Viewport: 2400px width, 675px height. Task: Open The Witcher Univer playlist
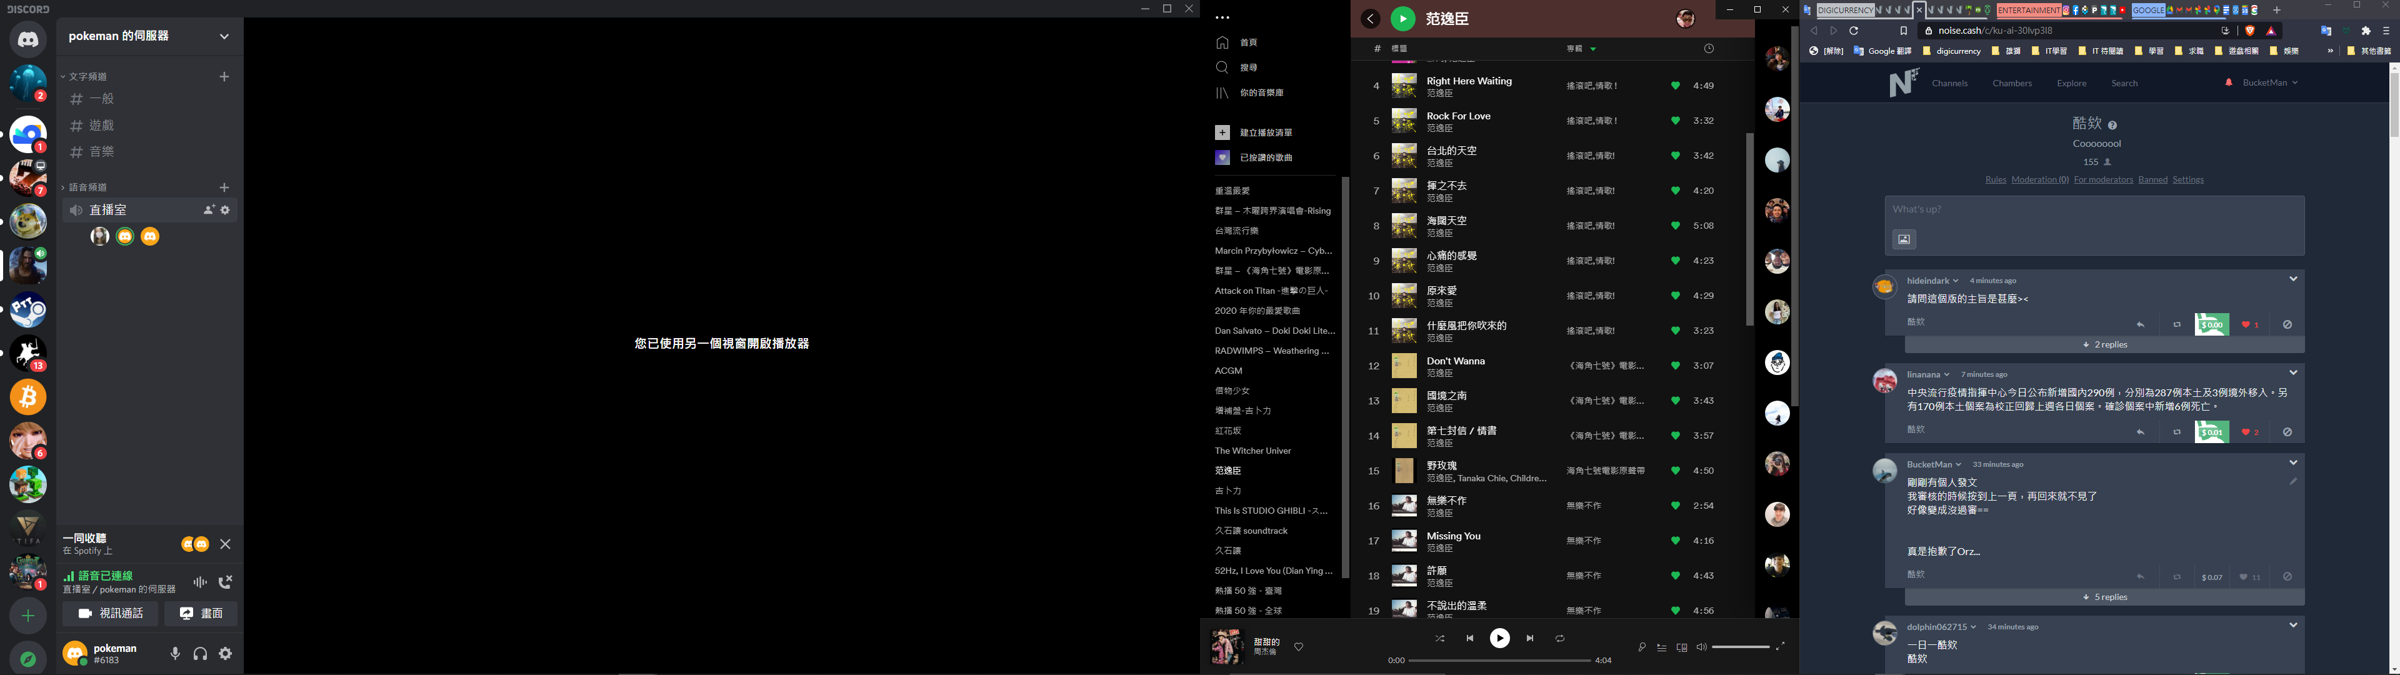click(x=1253, y=451)
